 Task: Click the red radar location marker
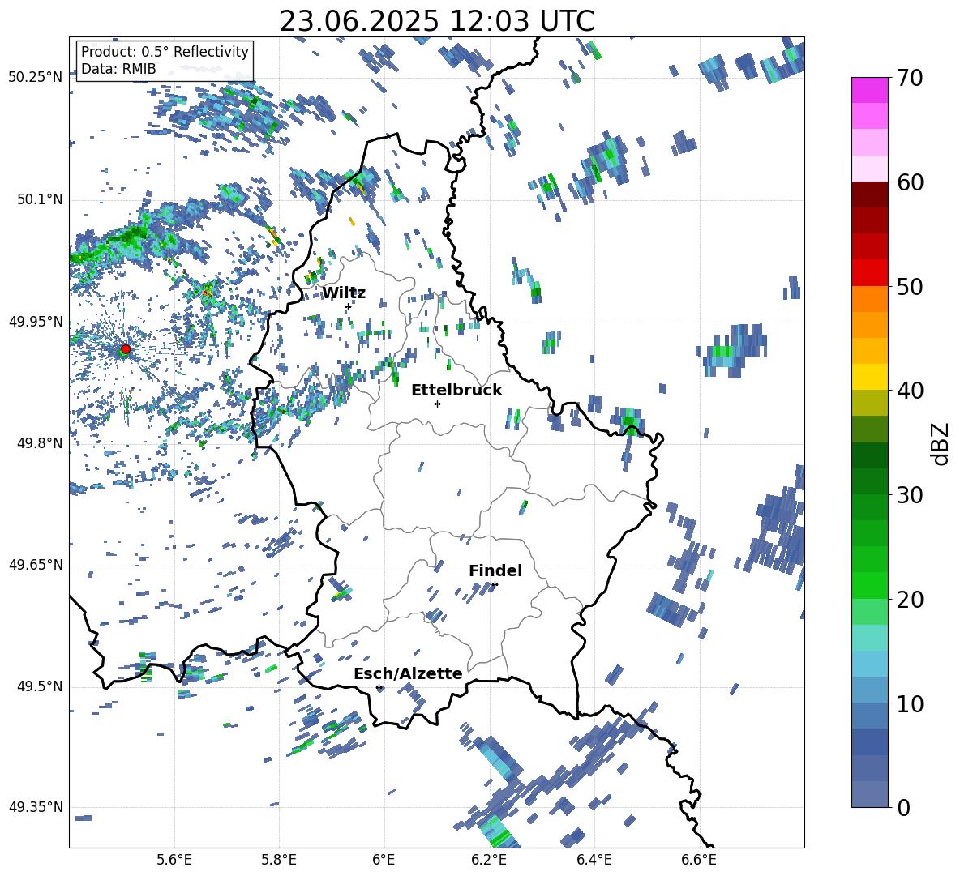(126, 349)
